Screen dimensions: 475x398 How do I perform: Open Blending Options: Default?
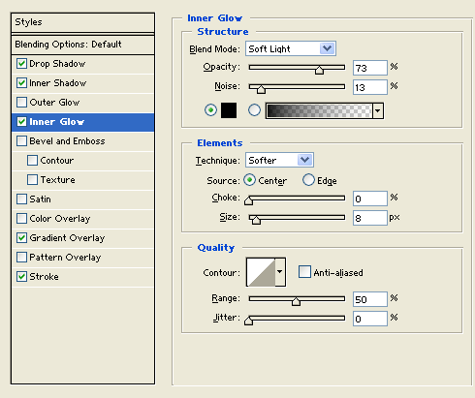pyautogui.click(x=82, y=45)
